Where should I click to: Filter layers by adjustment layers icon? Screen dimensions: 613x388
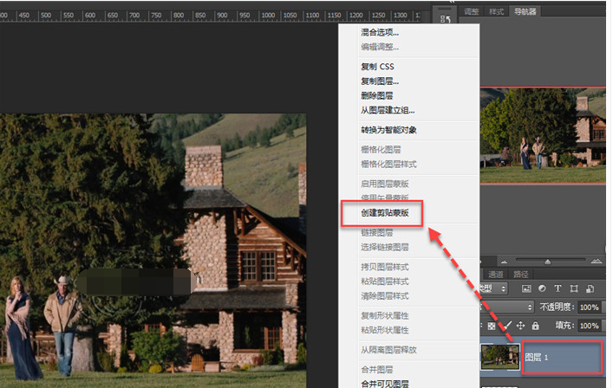point(542,288)
